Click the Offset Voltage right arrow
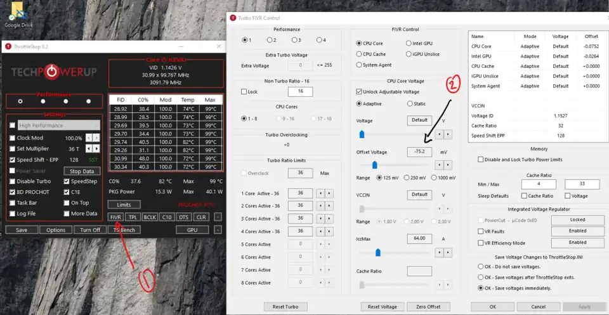 pyautogui.click(x=449, y=165)
